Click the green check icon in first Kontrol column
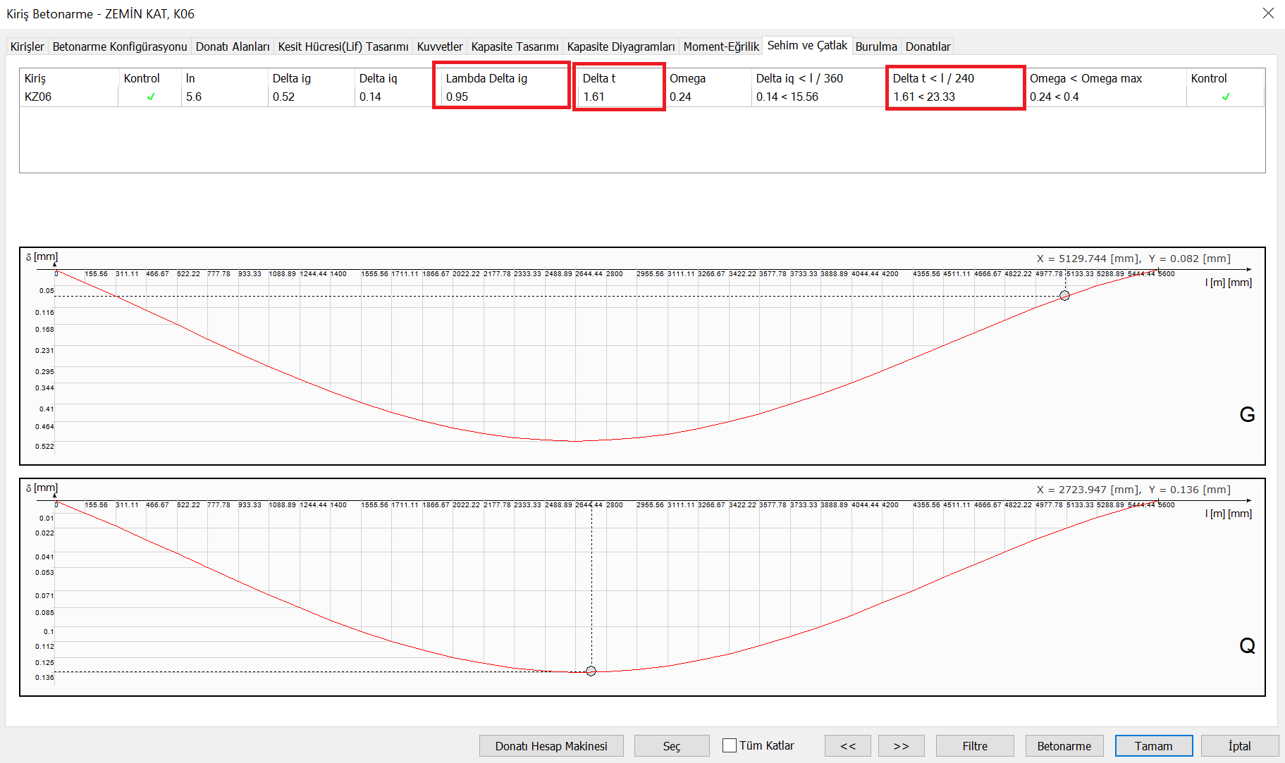 (151, 97)
